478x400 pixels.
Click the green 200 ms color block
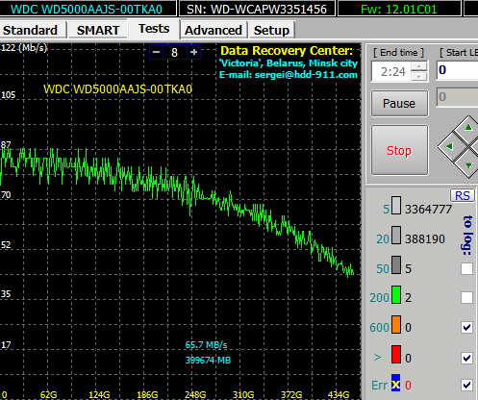396,294
